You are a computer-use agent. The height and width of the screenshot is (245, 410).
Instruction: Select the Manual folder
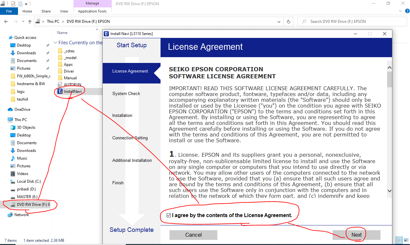70,78
